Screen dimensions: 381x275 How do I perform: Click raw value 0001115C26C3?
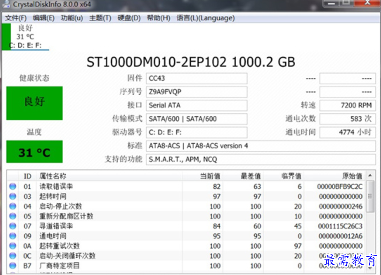coord(340,226)
